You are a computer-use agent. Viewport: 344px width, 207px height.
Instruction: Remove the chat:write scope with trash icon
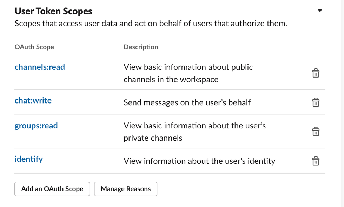pos(316,102)
